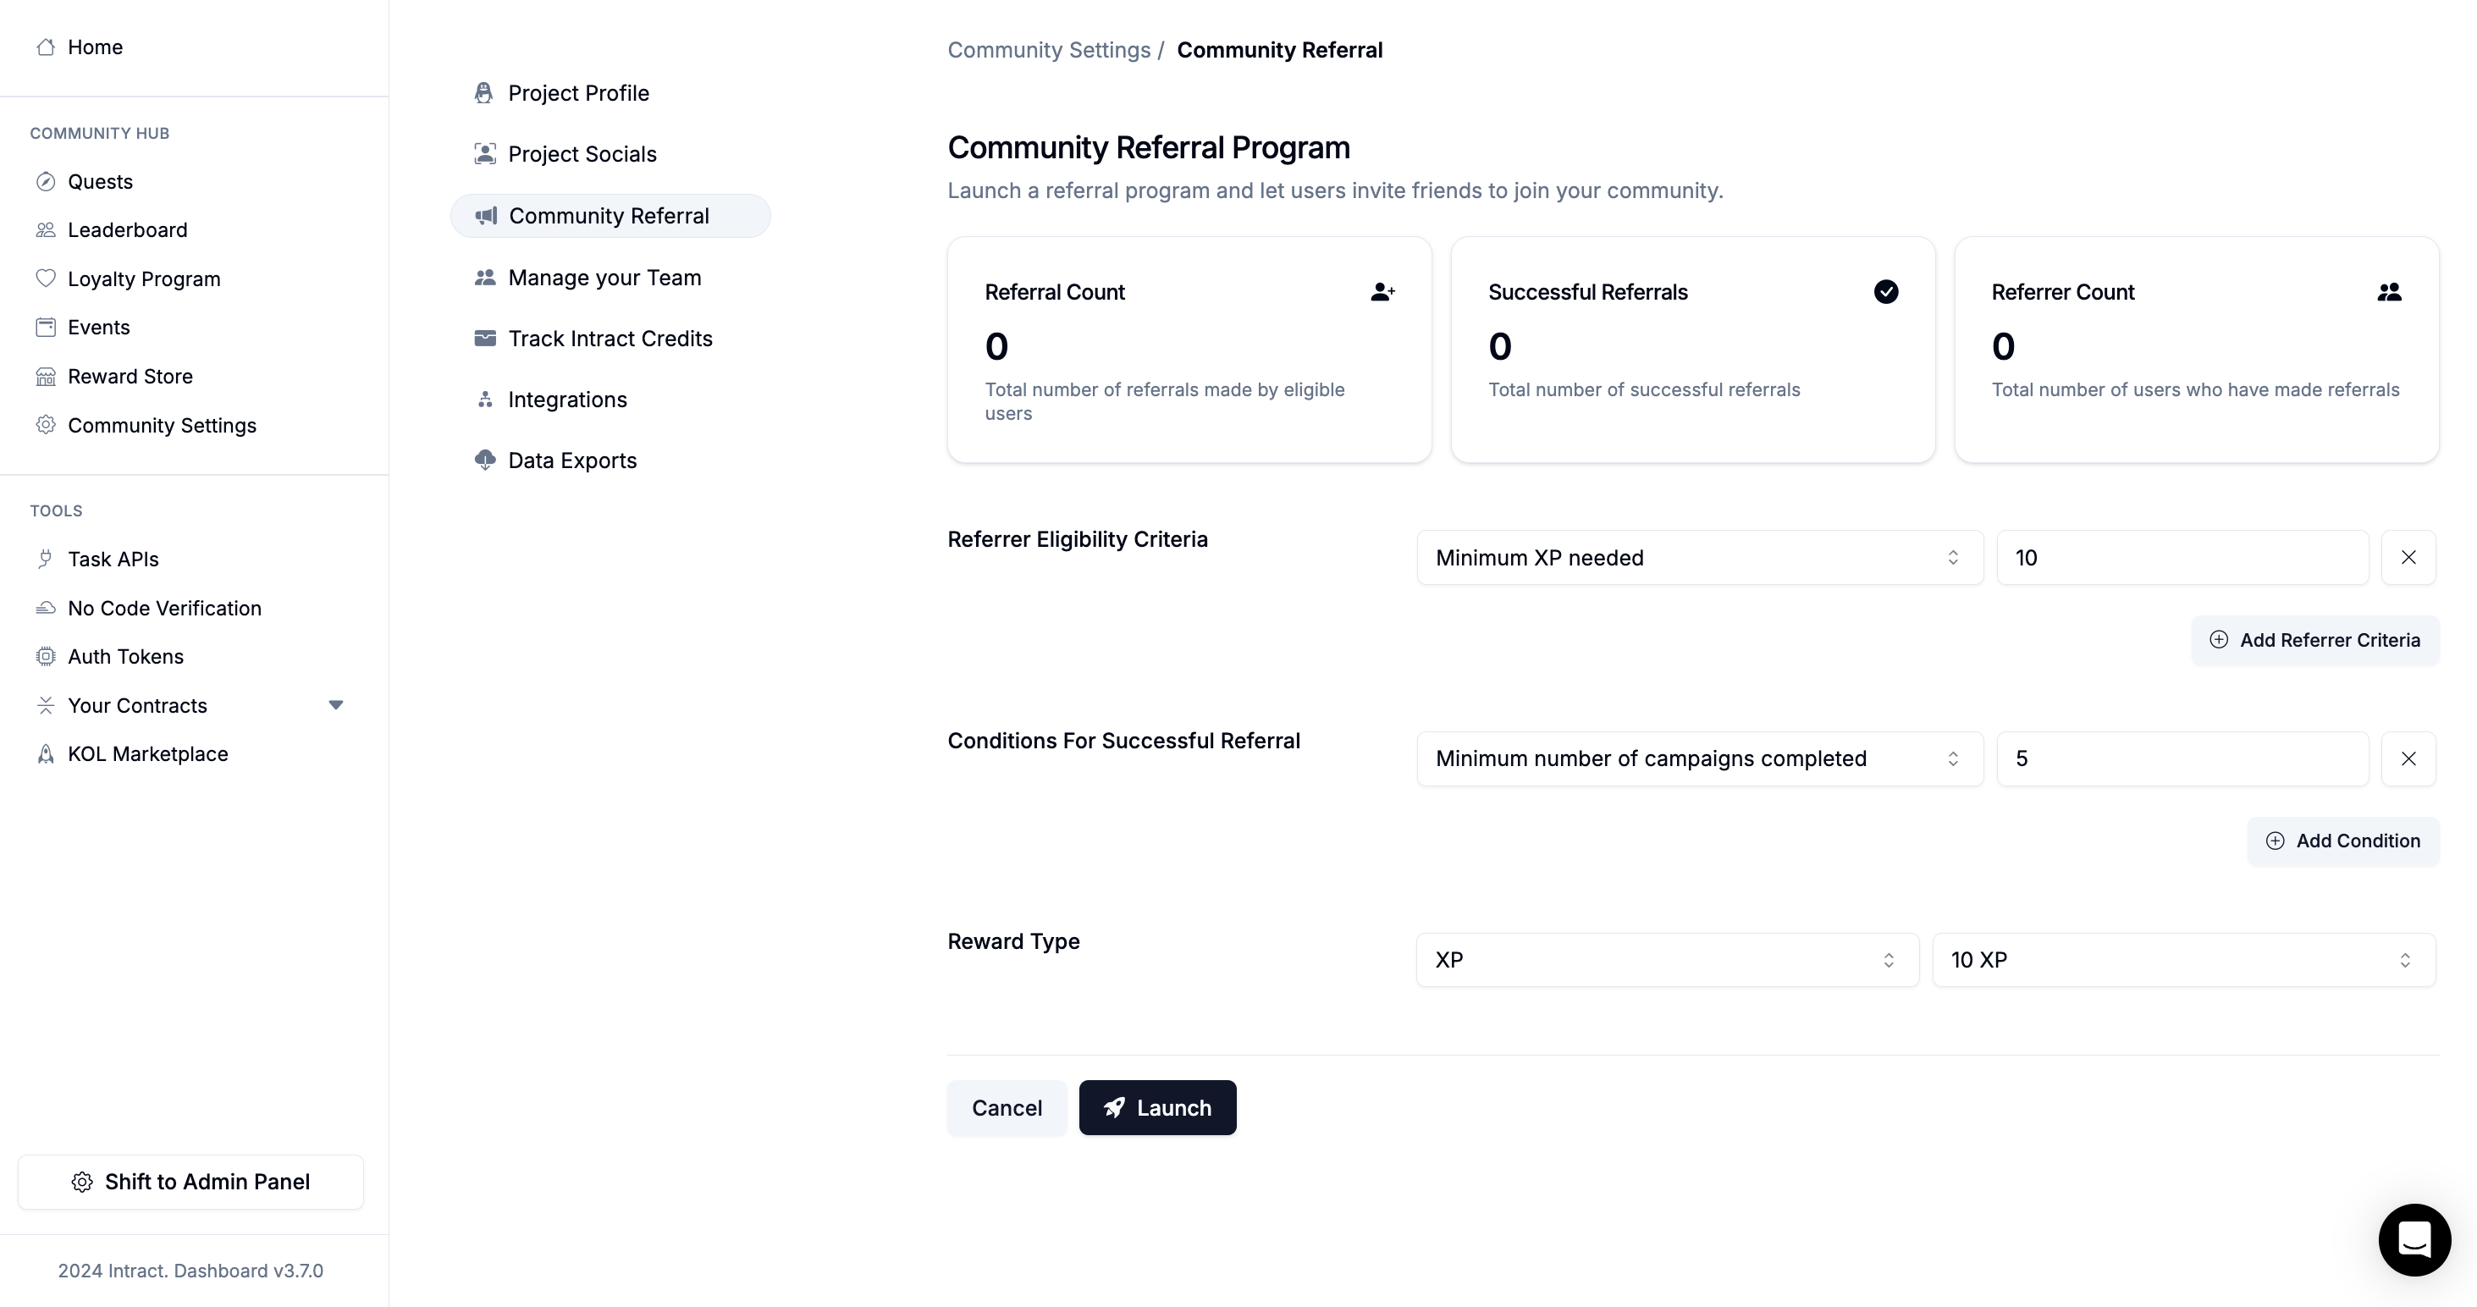Open the Minimum number of campaigns dropdown
The height and width of the screenshot is (1307, 2477).
[x=1699, y=758]
